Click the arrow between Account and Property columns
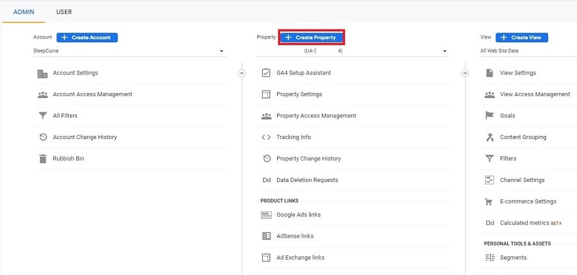Viewport: 577px width, 275px height. (x=242, y=73)
